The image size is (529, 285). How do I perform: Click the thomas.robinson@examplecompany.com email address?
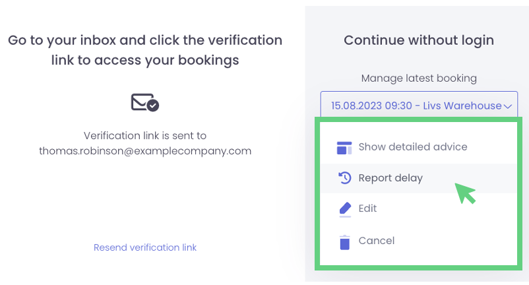point(145,150)
